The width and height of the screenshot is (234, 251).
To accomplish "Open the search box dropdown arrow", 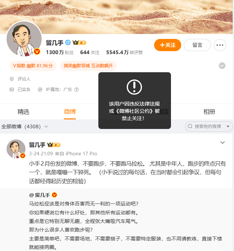I will 228,126.
